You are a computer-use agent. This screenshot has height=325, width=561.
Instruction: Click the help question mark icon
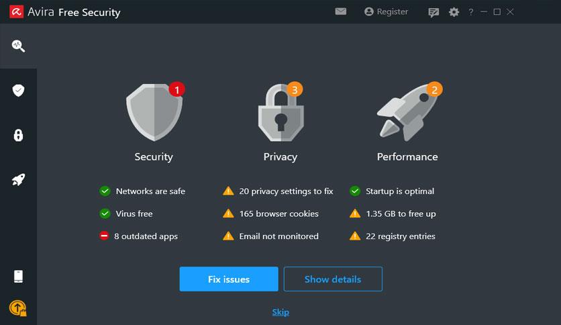pos(471,12)
